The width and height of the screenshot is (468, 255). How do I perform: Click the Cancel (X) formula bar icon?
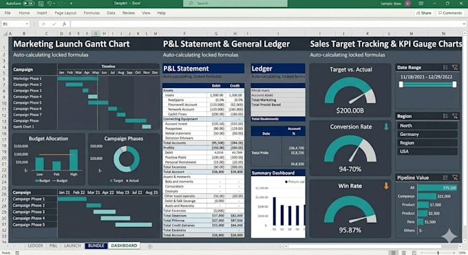pos(43,24)
